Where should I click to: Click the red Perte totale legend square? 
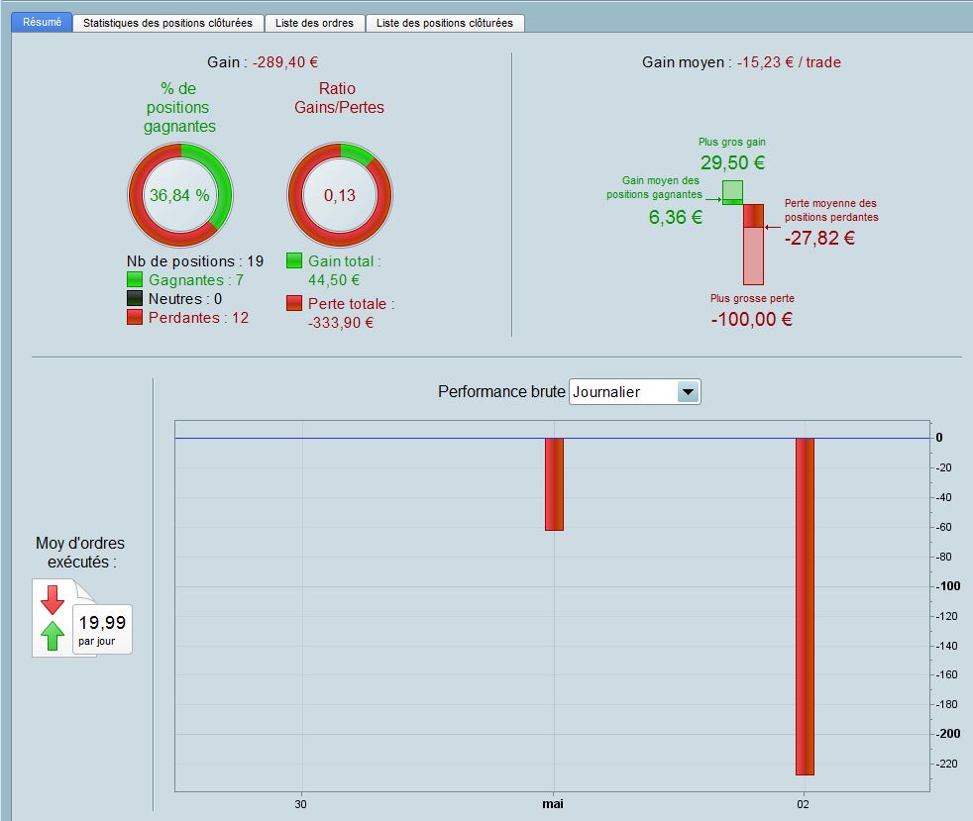click(294, 303)
